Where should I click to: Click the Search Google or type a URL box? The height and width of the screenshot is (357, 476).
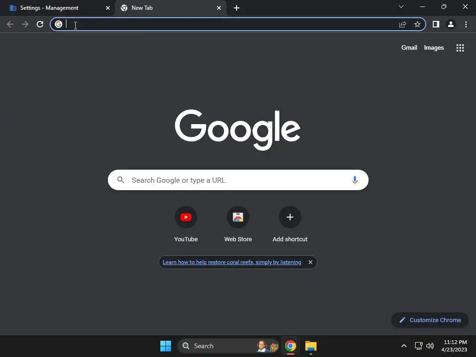(x=238, y=180)
